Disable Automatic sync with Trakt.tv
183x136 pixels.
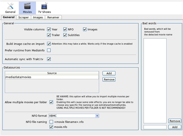click(49, 59)
